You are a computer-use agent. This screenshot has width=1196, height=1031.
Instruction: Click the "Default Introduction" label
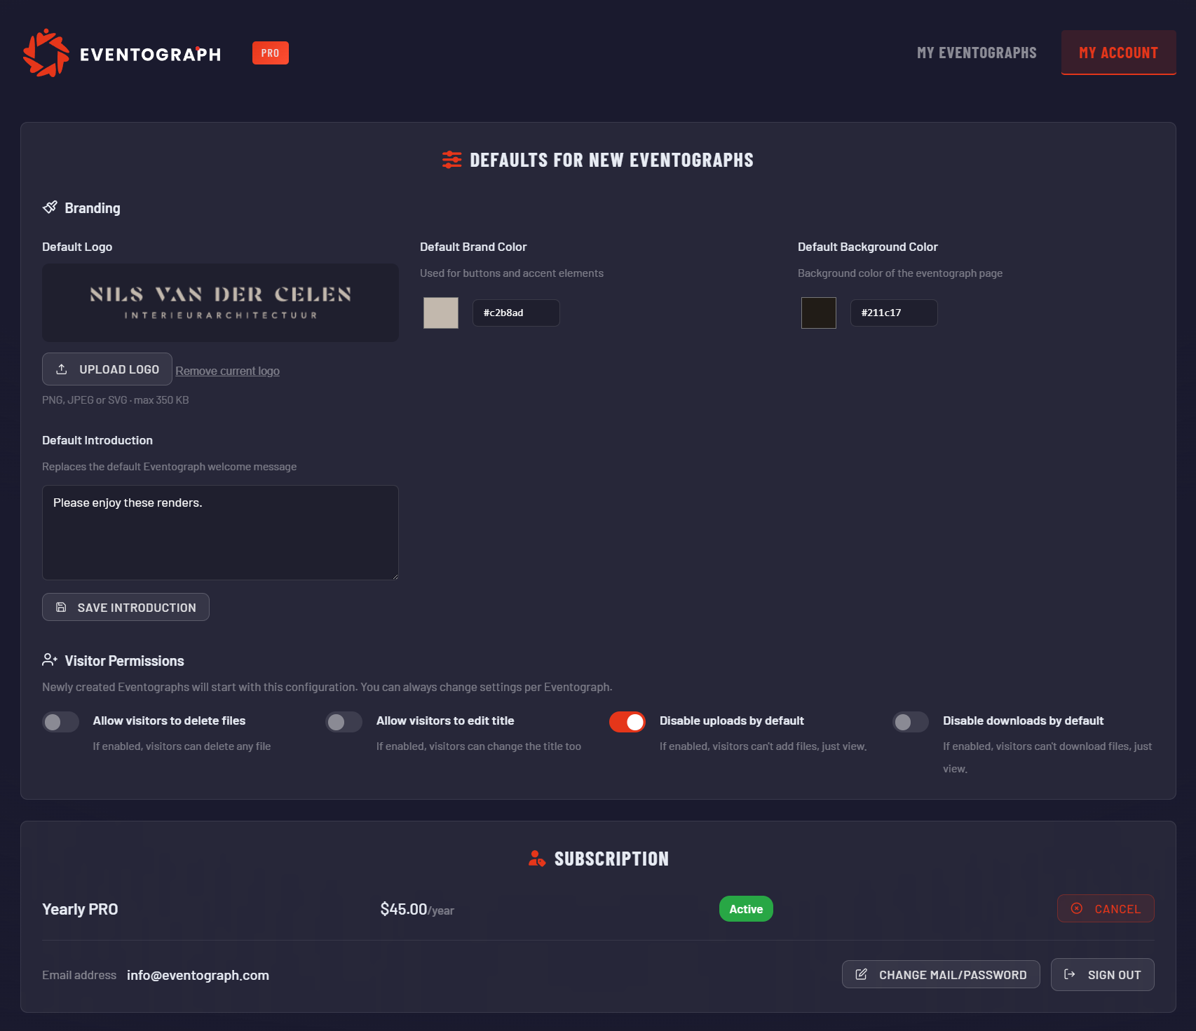pos(97,440)
